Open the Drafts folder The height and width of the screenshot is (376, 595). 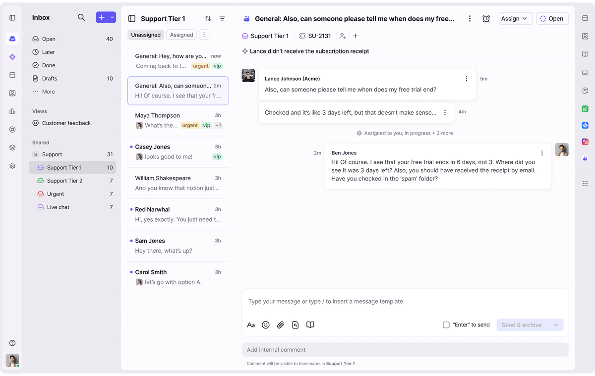[x=72, y=78]
